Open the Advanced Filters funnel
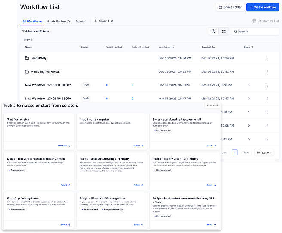 coord(23,31)
